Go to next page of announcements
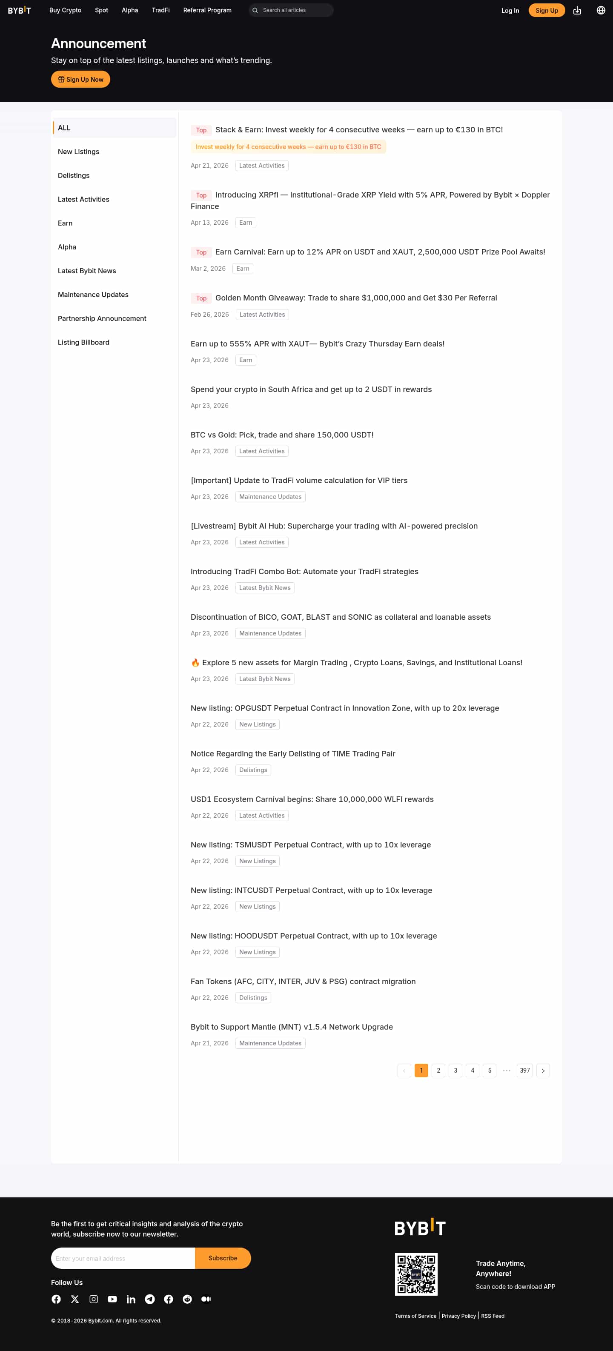The image size is (613, 1351). point(543,1070)
